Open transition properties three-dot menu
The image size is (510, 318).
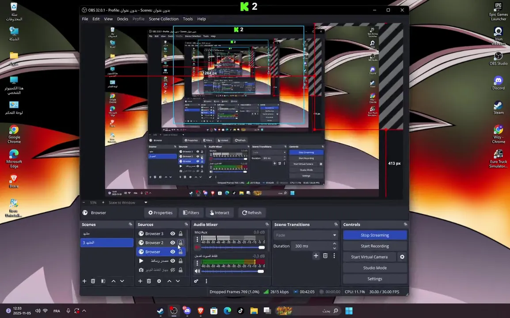coord(334,256)
